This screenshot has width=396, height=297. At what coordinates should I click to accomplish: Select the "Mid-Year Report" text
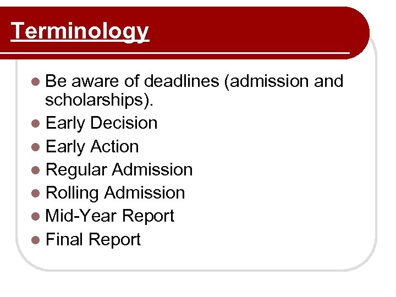[110, 216]
